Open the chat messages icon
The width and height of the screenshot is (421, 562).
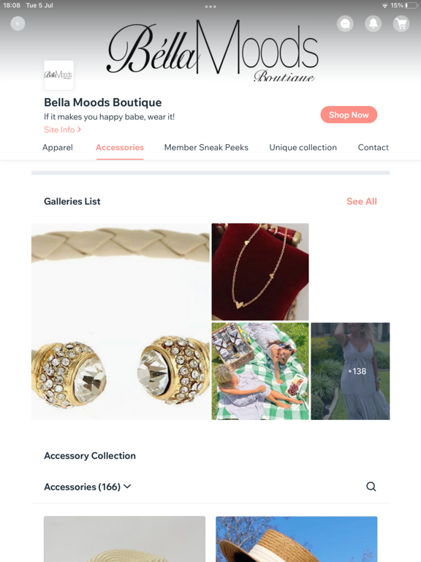pyautogui.click(x=345, y=23)
